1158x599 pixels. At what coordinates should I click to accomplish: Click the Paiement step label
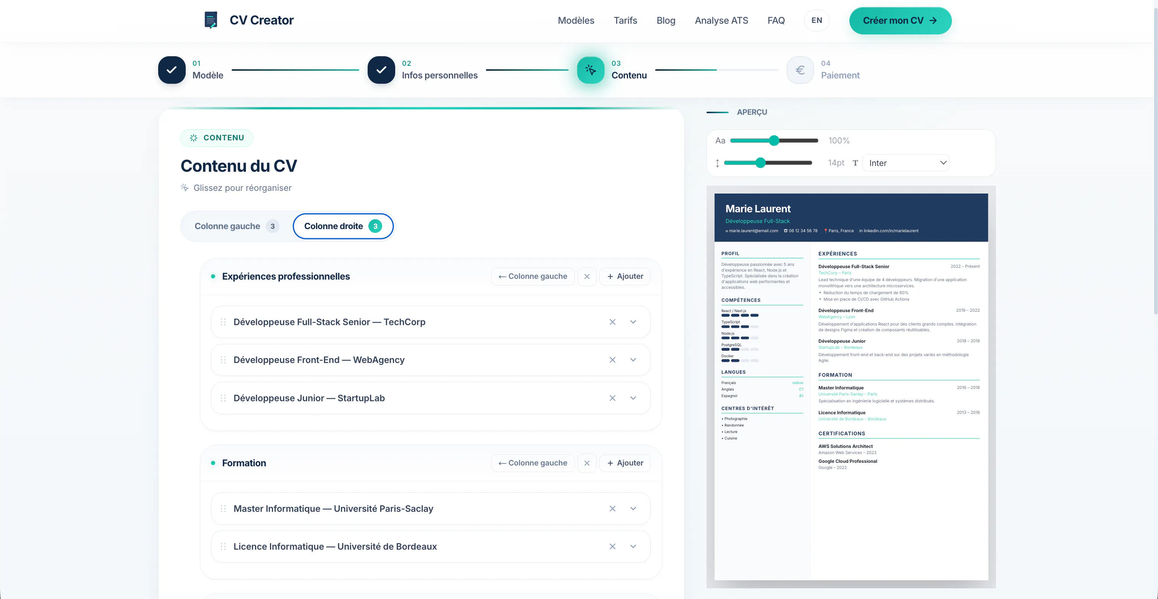[840, 75]
